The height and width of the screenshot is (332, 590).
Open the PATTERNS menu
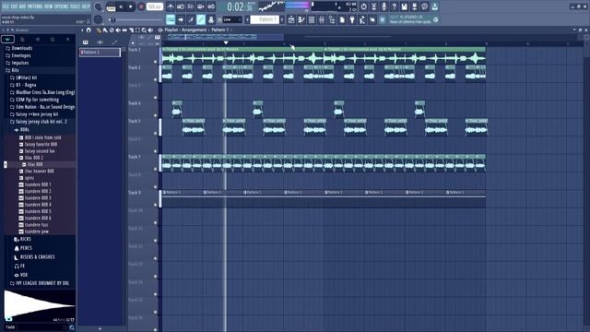[x=35, y=6]
